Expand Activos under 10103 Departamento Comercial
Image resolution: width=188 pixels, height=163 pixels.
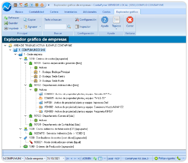coord(31,120)
